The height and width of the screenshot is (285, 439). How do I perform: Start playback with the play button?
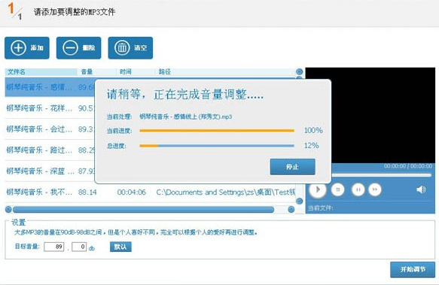[x=318, y=189]
